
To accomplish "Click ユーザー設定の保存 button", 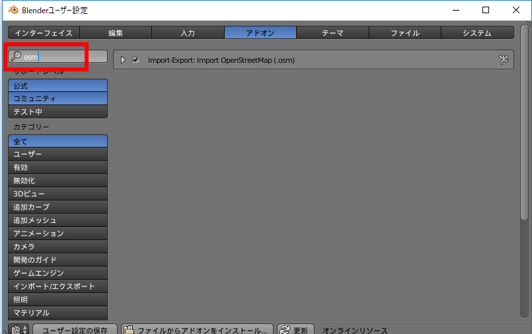I will 75,329.
